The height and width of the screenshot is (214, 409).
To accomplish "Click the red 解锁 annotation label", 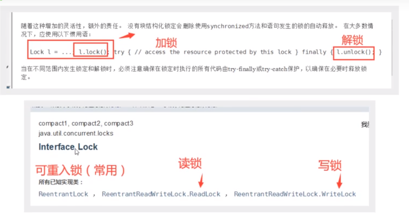I will pos(352,40).
